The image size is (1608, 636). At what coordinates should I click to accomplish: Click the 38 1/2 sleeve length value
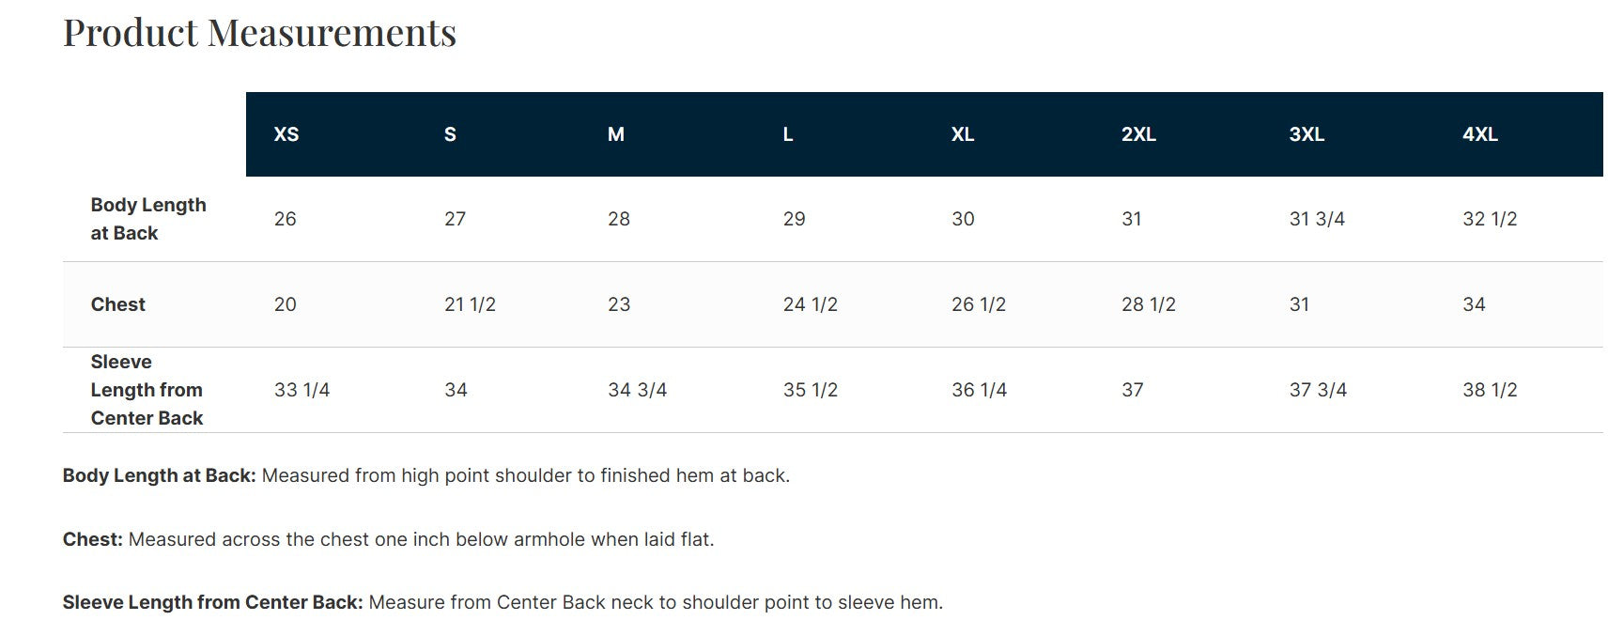click(1490, 390)
